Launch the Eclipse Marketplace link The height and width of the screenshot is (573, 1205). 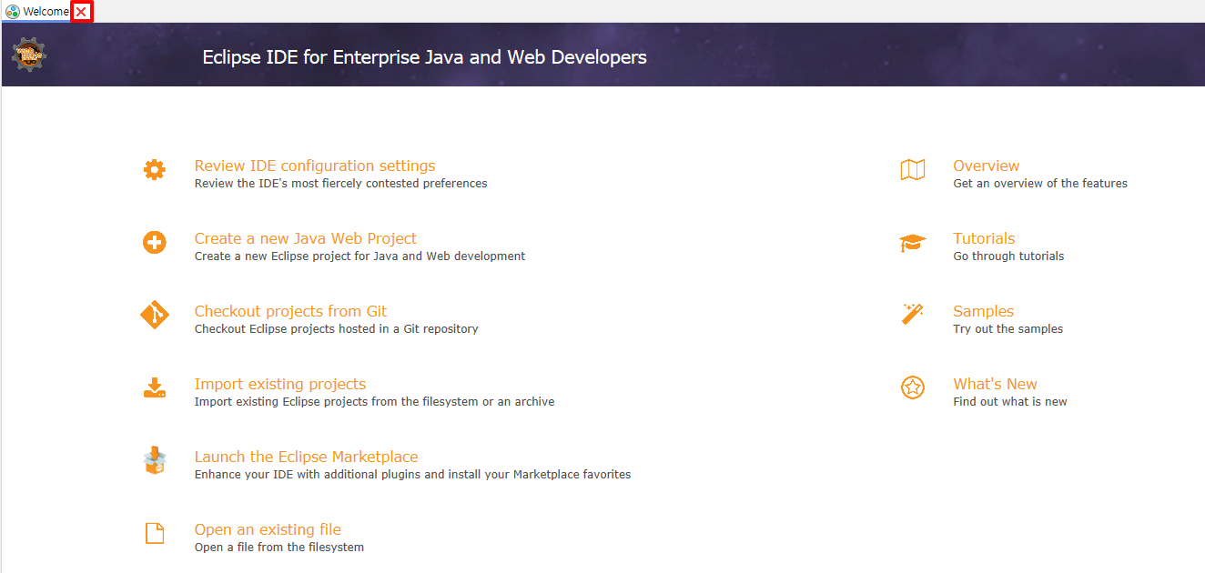(x=307, y=457)
